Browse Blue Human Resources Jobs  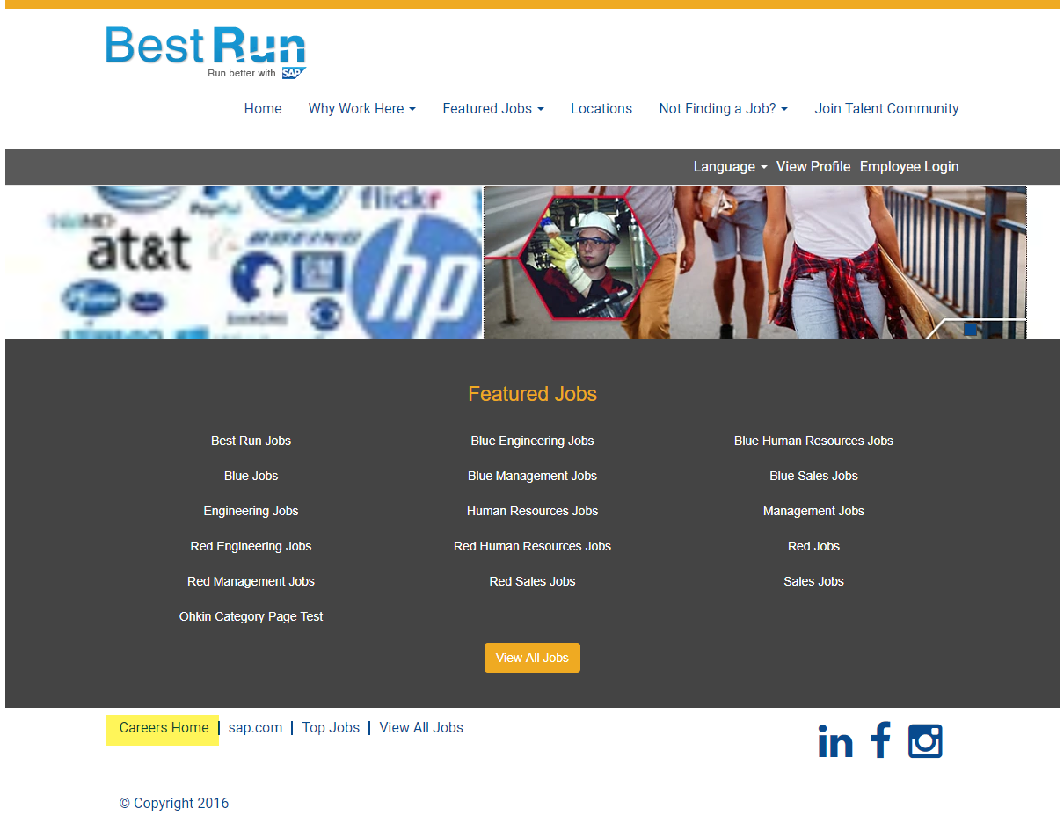[x=813, y=441]
